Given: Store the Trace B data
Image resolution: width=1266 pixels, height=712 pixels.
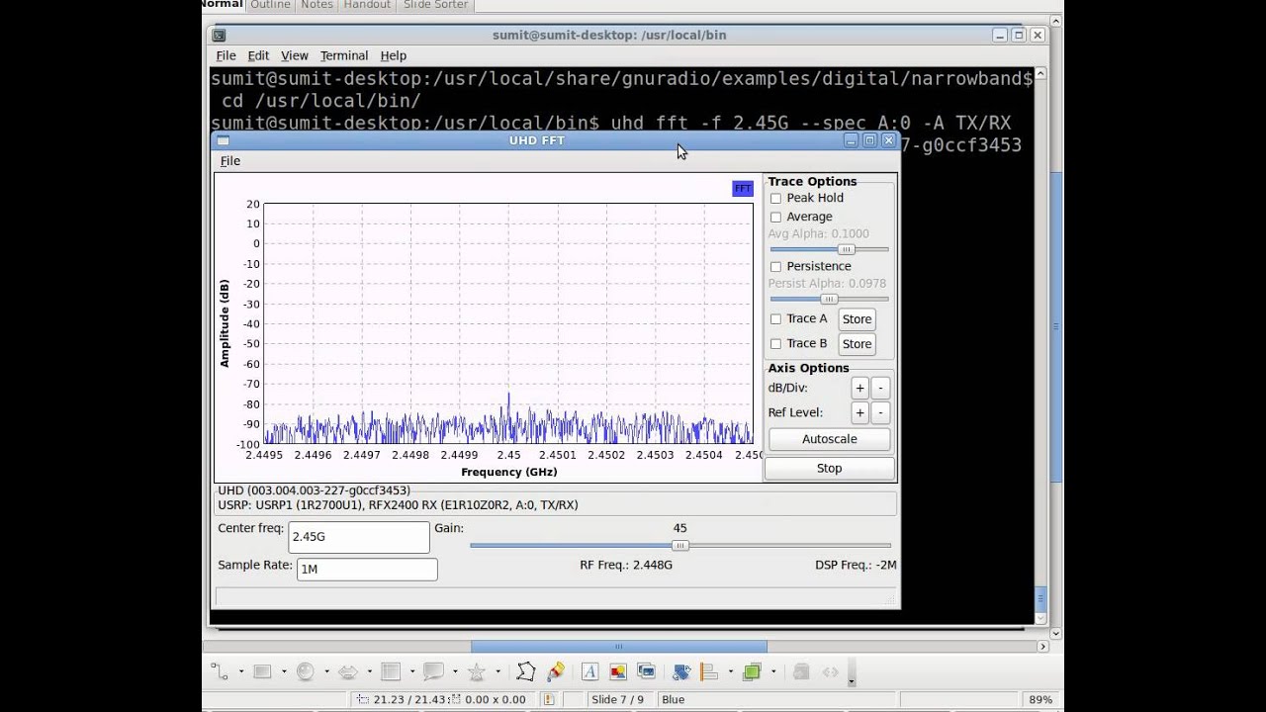Looking at the screenshot, I should click(x=857, y=343).
